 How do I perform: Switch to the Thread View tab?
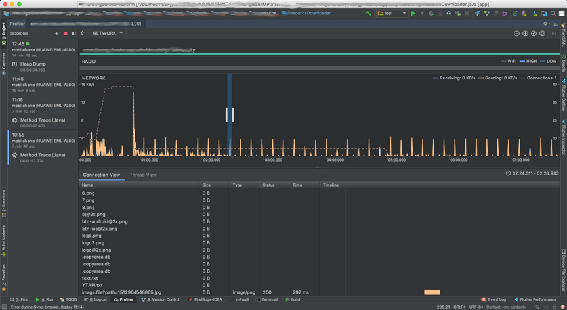[142, 175]
